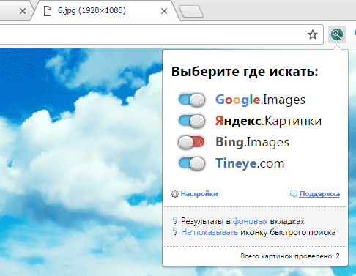Open the Поддержка support link

point(319,194)
